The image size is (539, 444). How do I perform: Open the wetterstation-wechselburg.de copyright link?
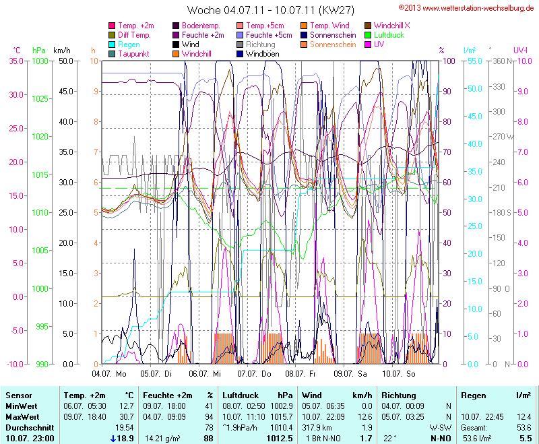click(x=466, y=8)
